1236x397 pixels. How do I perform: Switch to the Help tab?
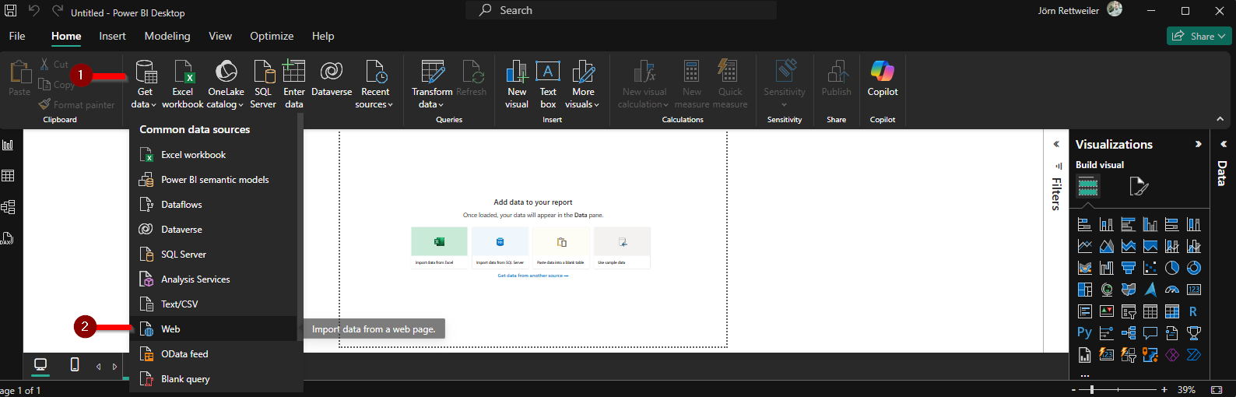(x=323, y=36)
